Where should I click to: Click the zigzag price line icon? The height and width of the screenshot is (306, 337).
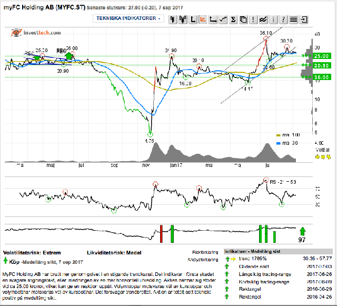tap(223, 19)
